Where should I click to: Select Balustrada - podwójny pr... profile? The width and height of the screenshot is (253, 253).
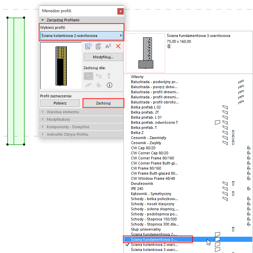(x=188, y=82)
